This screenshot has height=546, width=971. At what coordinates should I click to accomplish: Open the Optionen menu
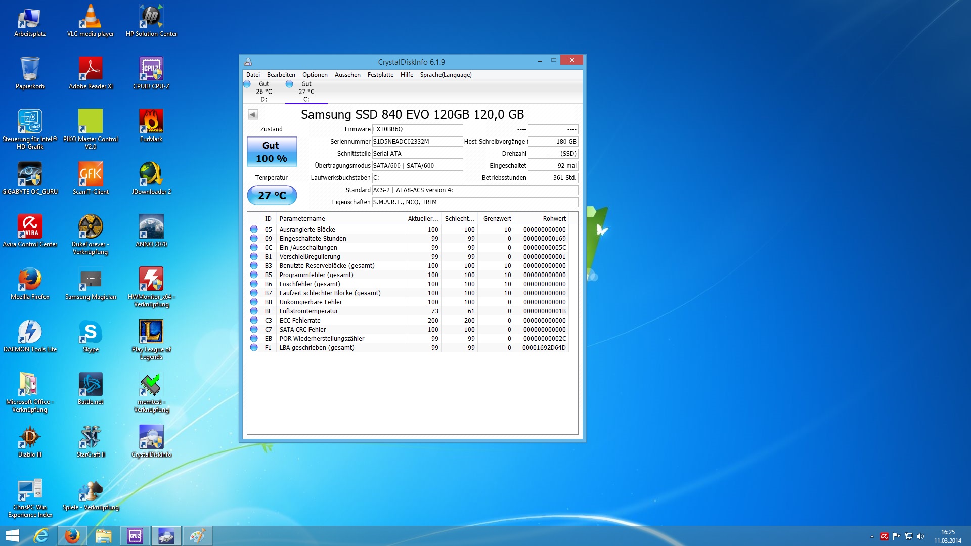315,75
